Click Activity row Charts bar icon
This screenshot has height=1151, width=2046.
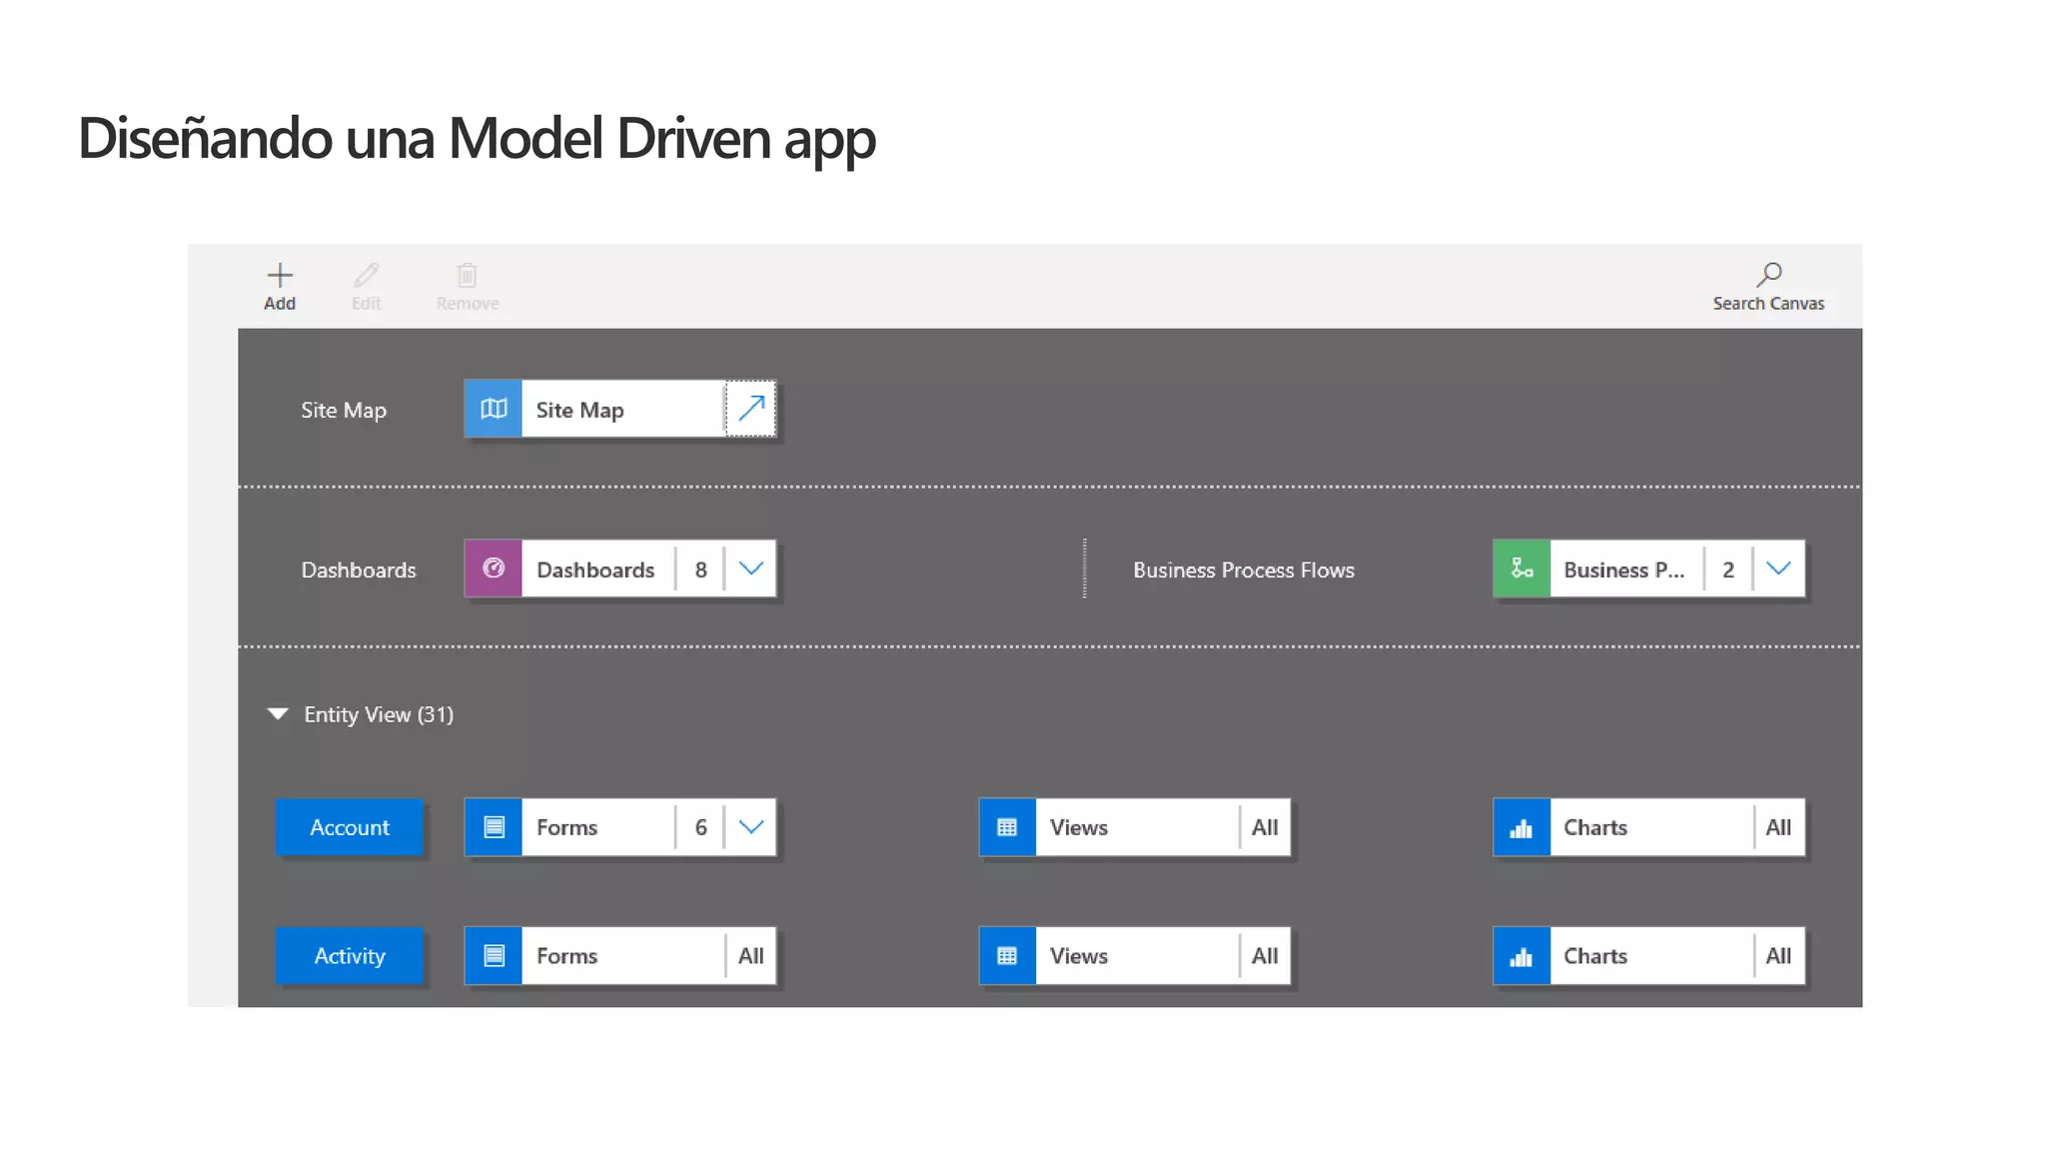(x=1522, y=956)
